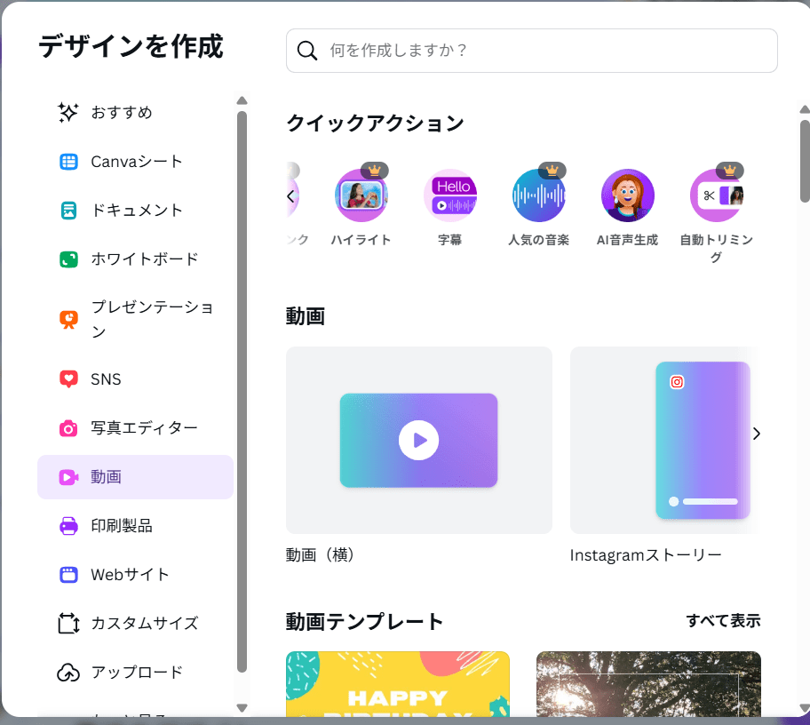Screen dimensions: 810x725
Task: Open the ハイライト quick action icon
Action: tap(361, 195)
